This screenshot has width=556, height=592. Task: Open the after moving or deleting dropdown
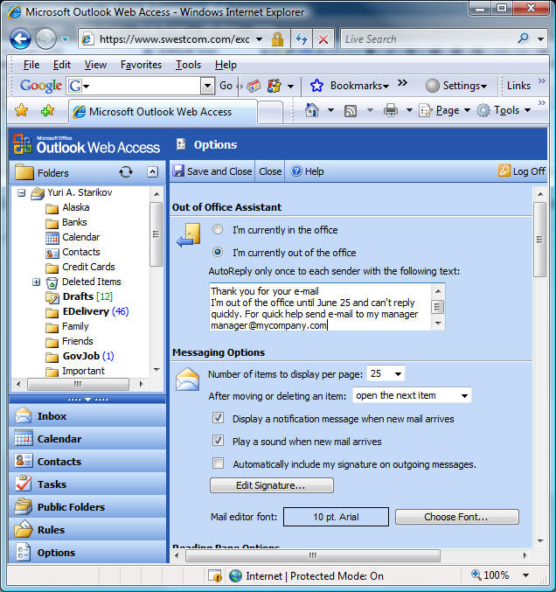[465, 395]
